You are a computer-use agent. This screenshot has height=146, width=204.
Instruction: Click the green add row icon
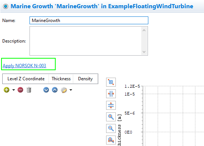(6, 90)
